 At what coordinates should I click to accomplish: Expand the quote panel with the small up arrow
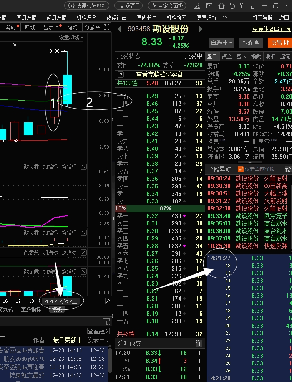pos(249,162)
